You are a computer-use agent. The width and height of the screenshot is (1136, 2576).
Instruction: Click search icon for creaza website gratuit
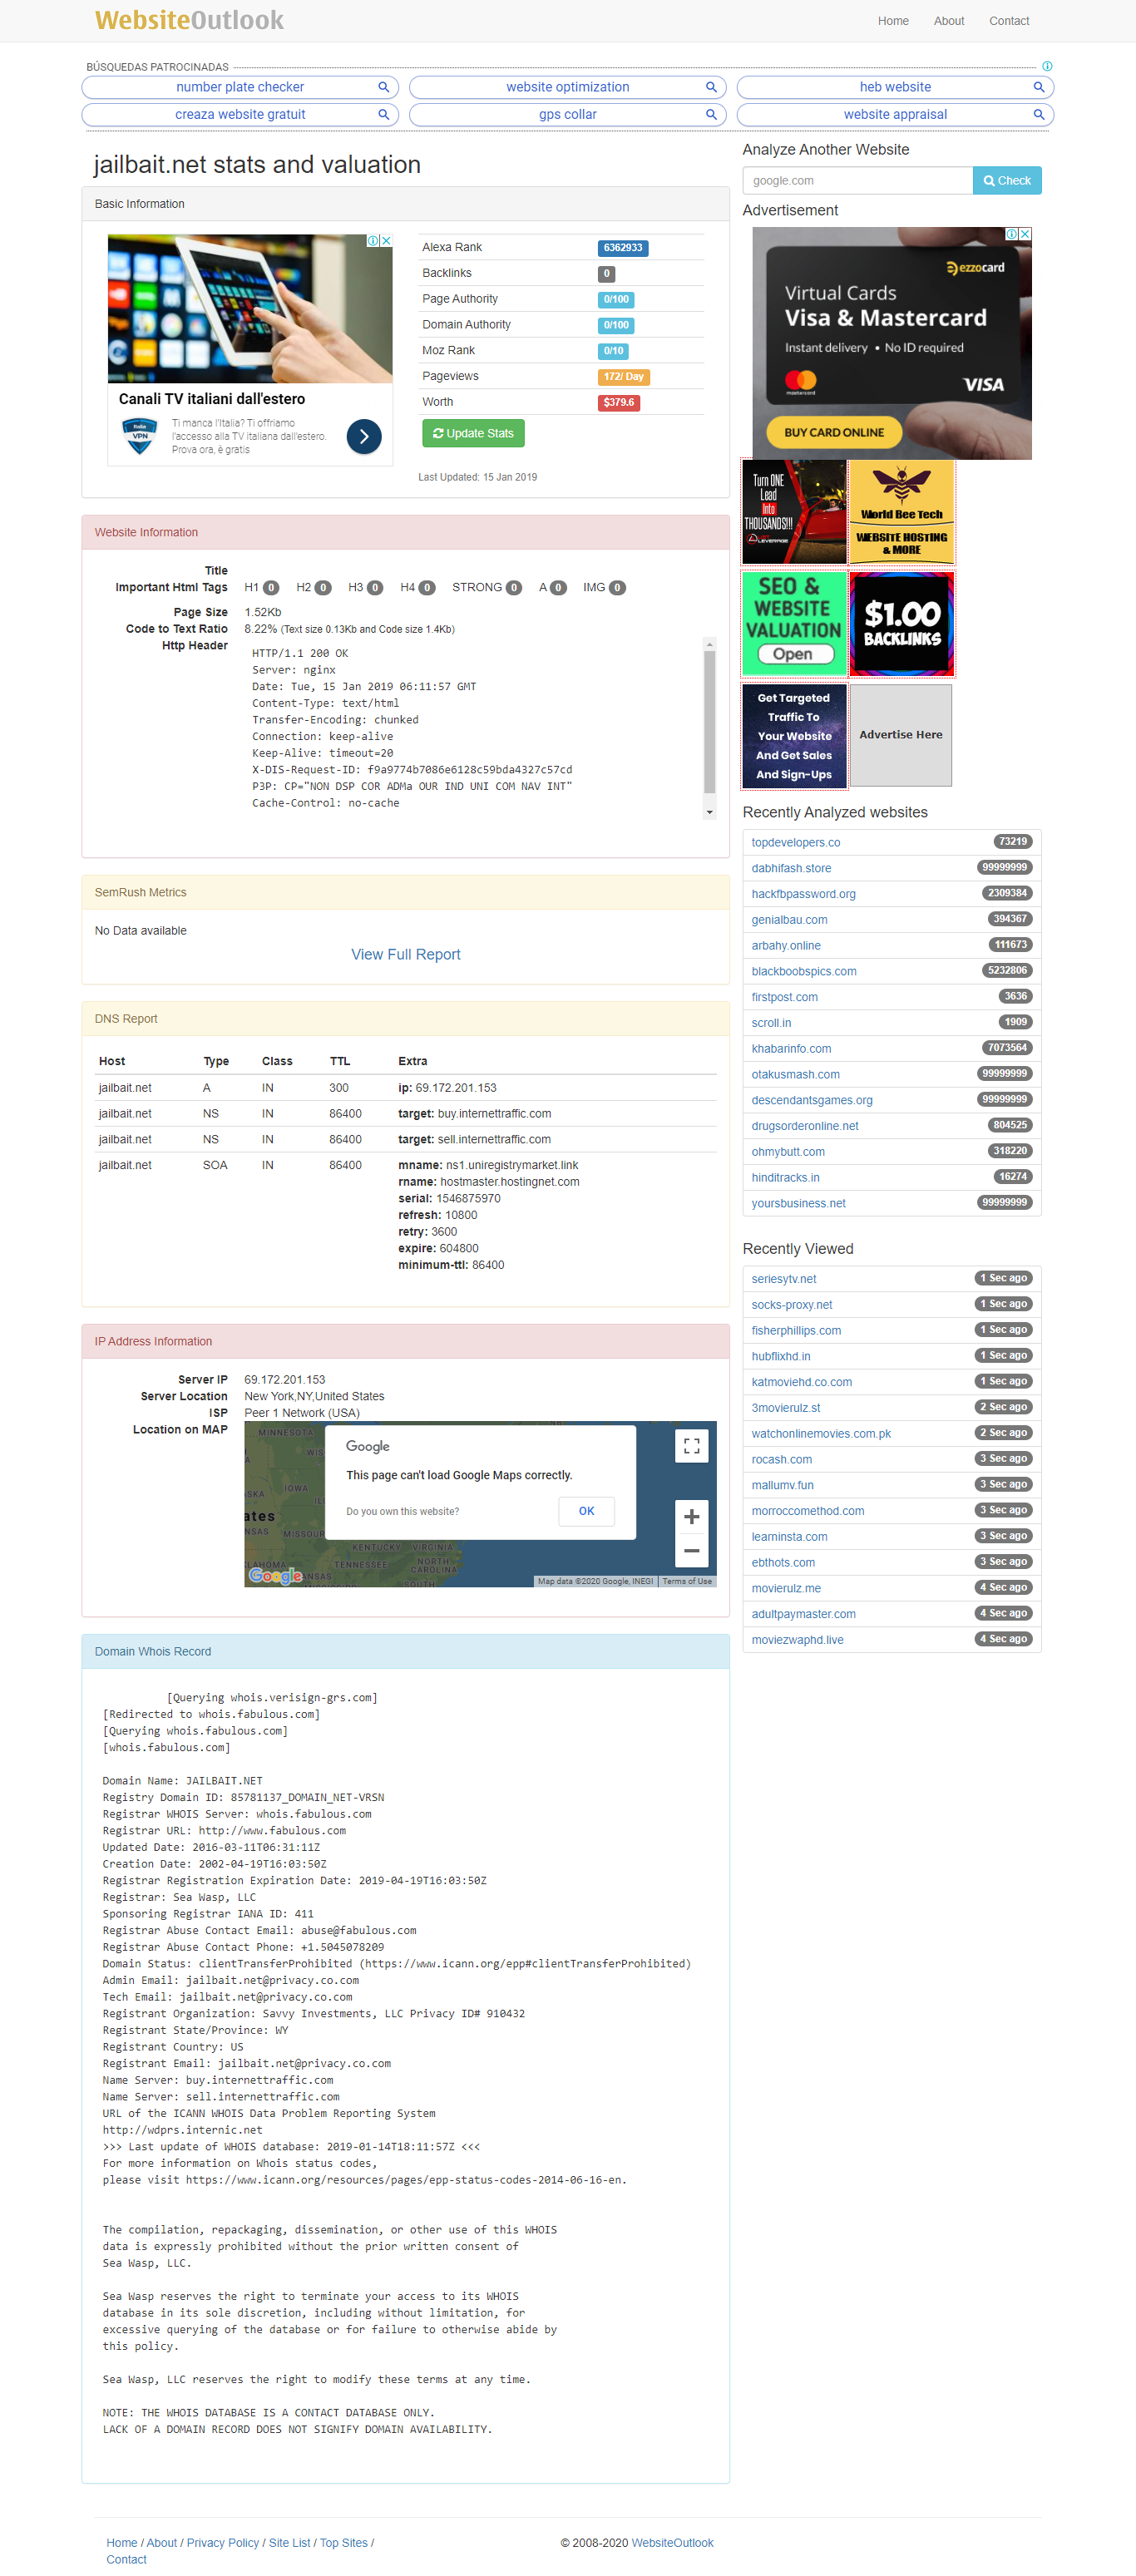pos(383,114)
